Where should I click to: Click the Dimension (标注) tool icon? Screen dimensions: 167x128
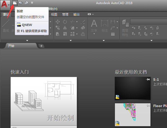pos(104,23)
